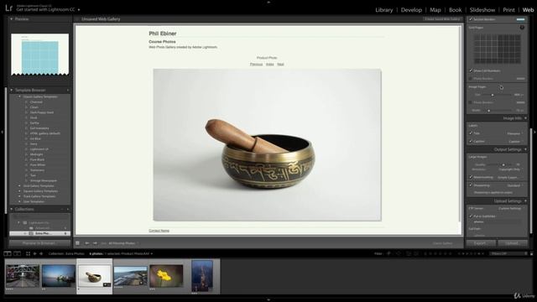Click the Contact Name link

click(159, 231)
